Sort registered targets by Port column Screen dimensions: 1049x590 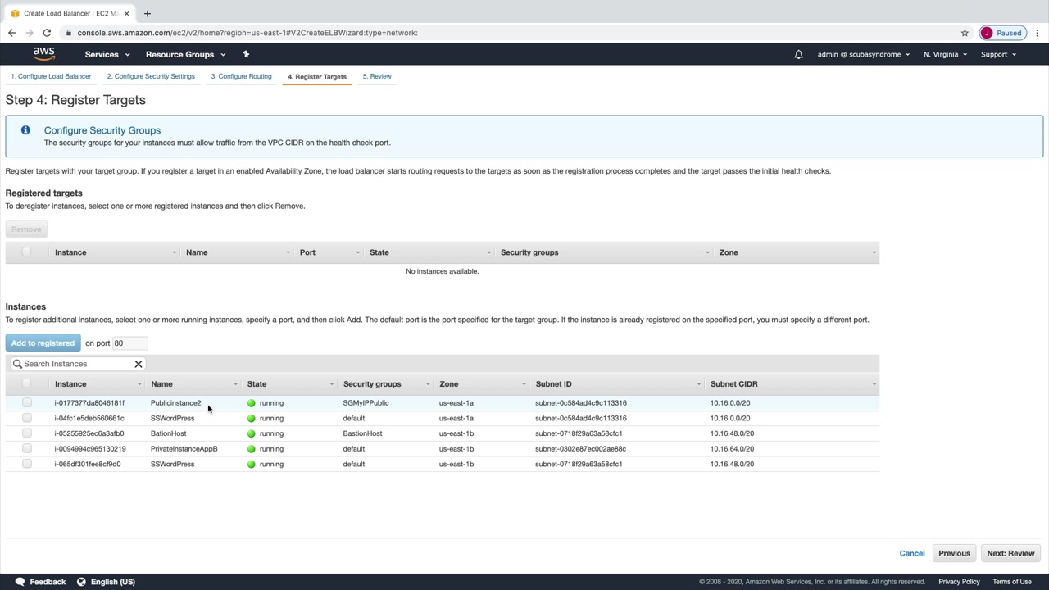(x=329, y=252)
